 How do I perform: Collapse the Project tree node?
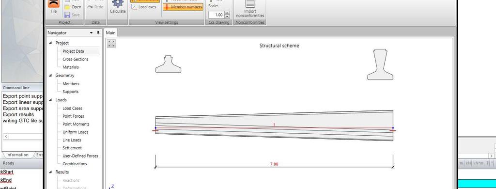[50, 43]
